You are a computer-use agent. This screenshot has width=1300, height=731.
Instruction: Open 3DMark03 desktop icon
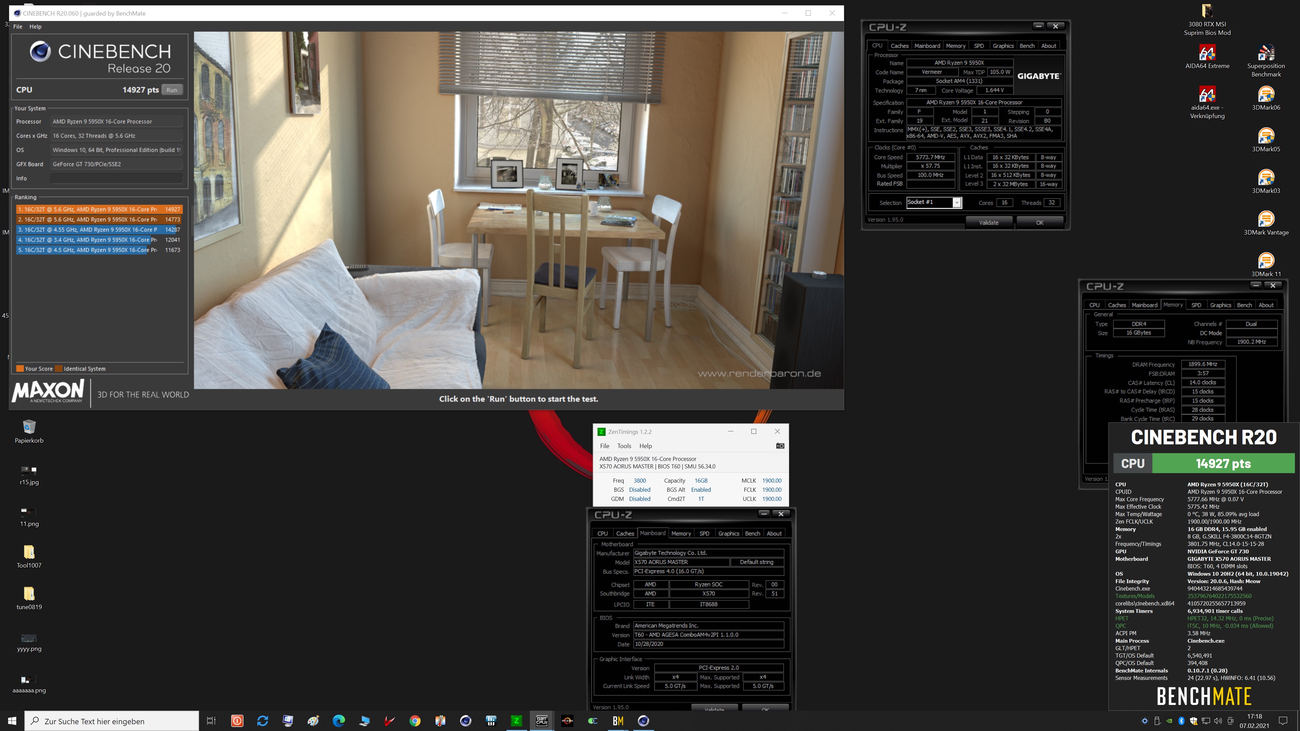[x=1266, y=181]
